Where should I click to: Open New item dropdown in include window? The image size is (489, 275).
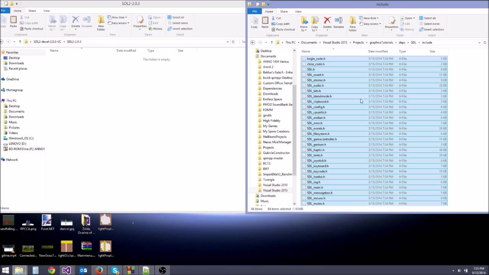coord(369,18)
